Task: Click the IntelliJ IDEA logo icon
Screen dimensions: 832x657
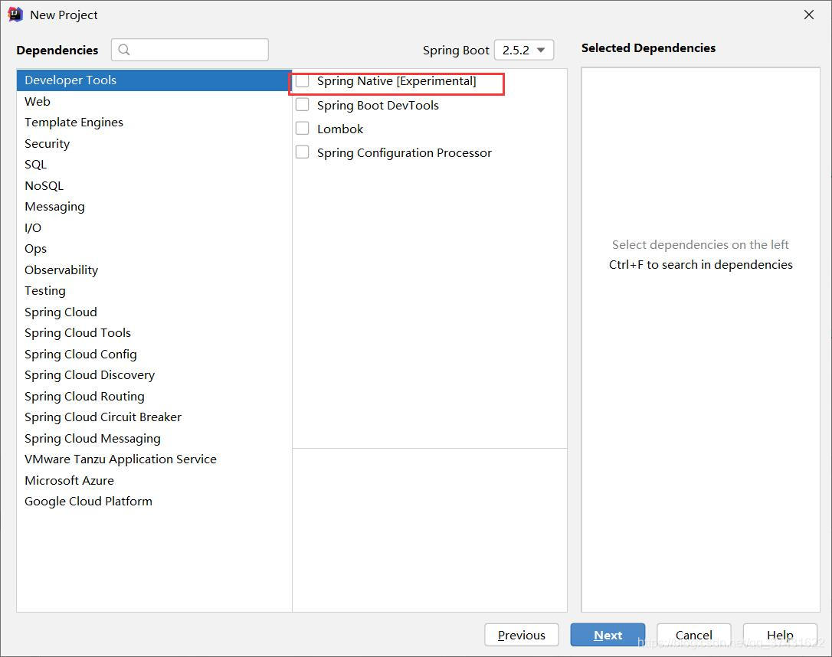Action: click(x=15, y=15)
